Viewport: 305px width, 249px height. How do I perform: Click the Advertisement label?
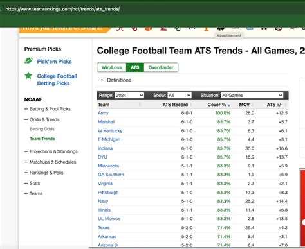coord(229,35)
